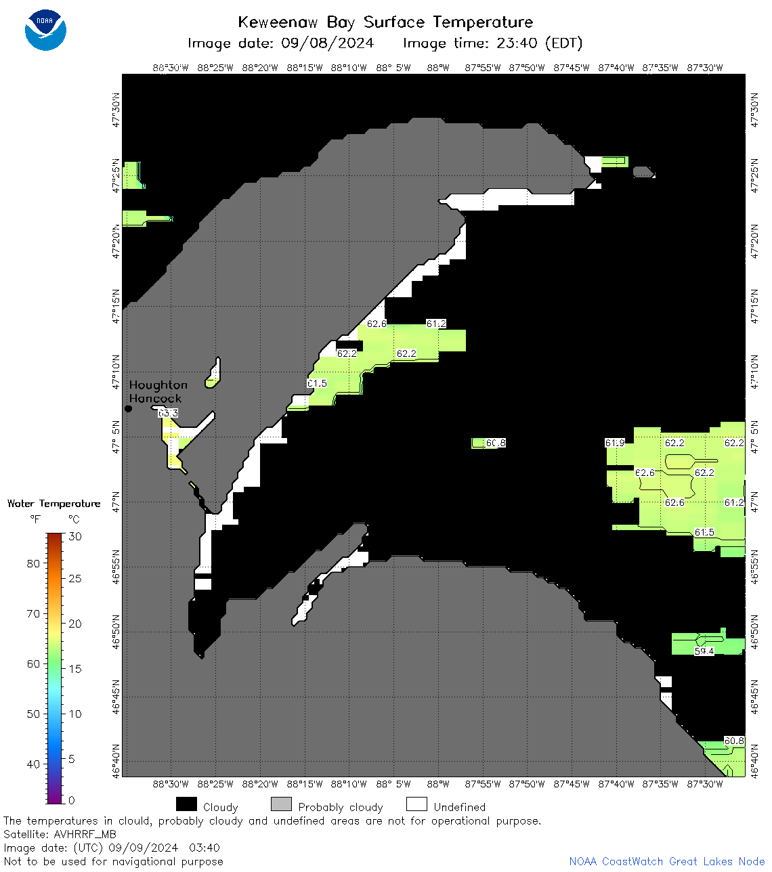The image size is (772, 872).
Task: Click the 'Undefined' legend label text
Action: [460, 807]
